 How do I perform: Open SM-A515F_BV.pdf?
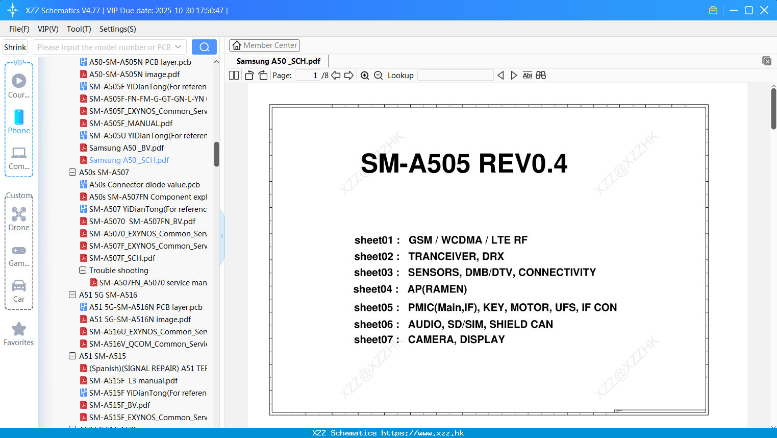click(x=115, y=405)
